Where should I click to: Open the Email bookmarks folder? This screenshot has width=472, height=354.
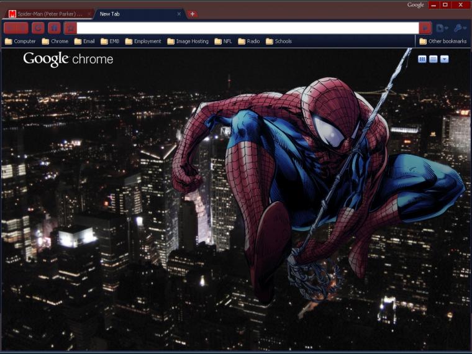tap(84, 41)
